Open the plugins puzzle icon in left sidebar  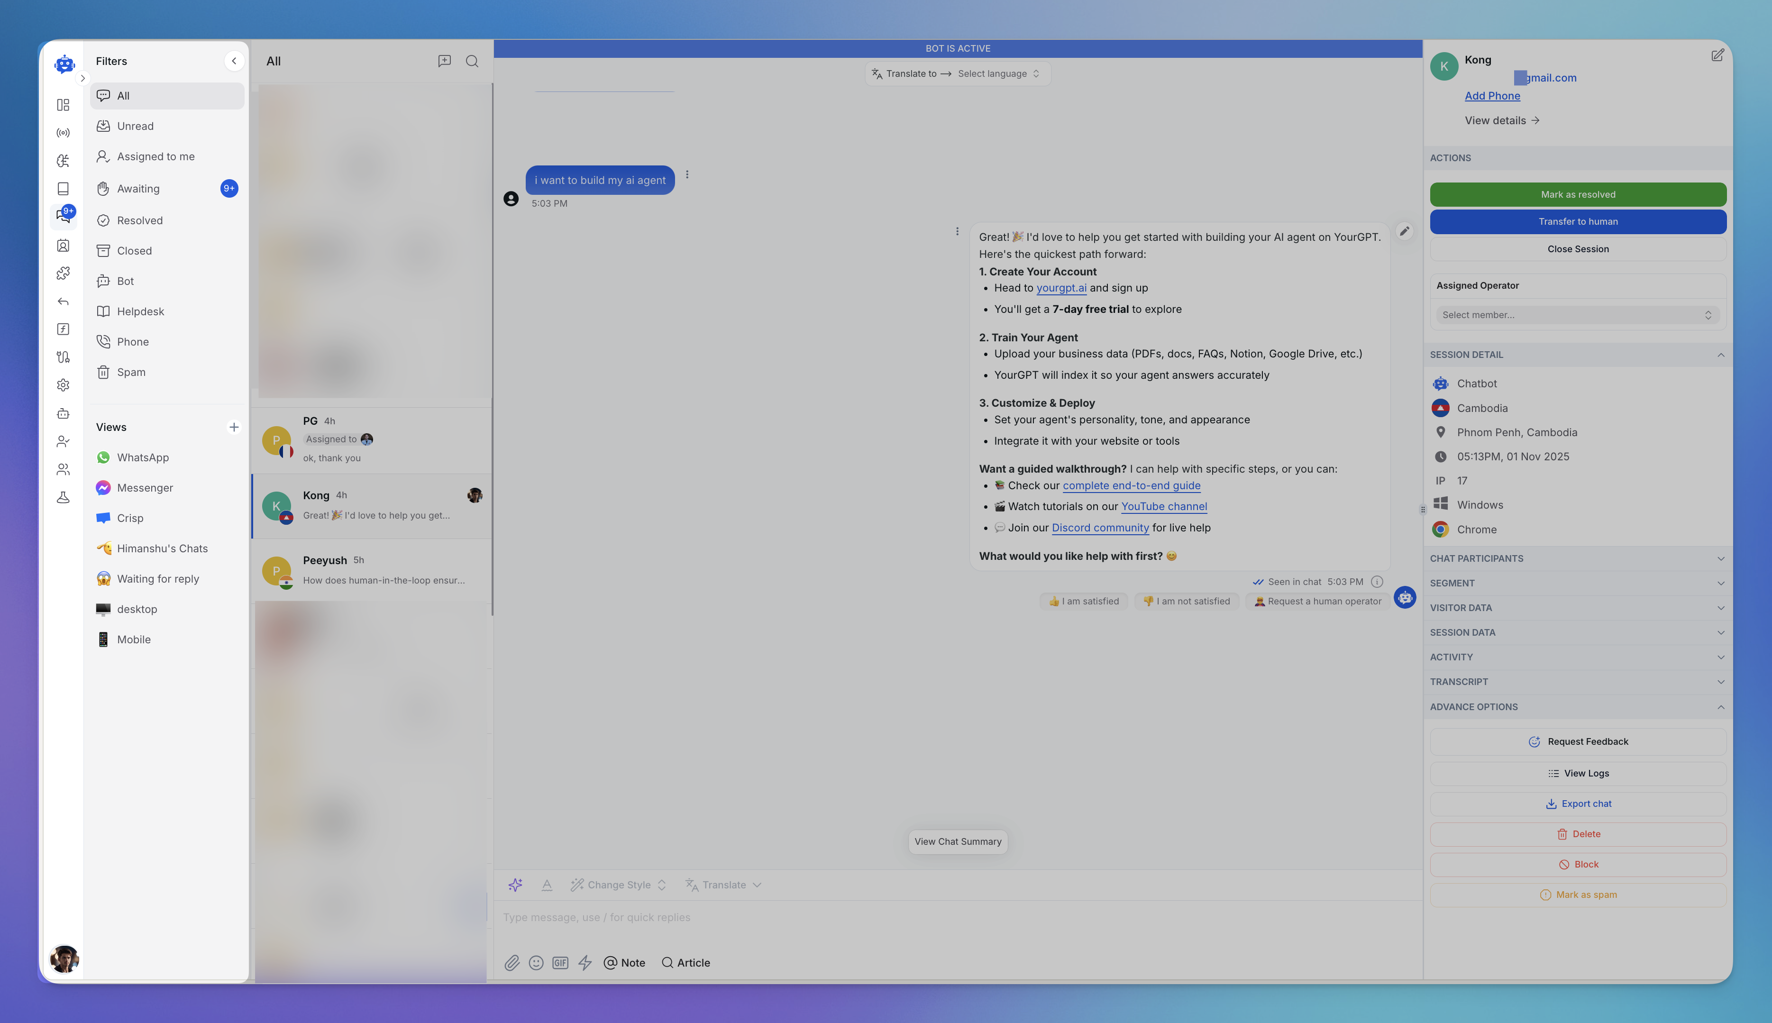click(x=63, y=274)
